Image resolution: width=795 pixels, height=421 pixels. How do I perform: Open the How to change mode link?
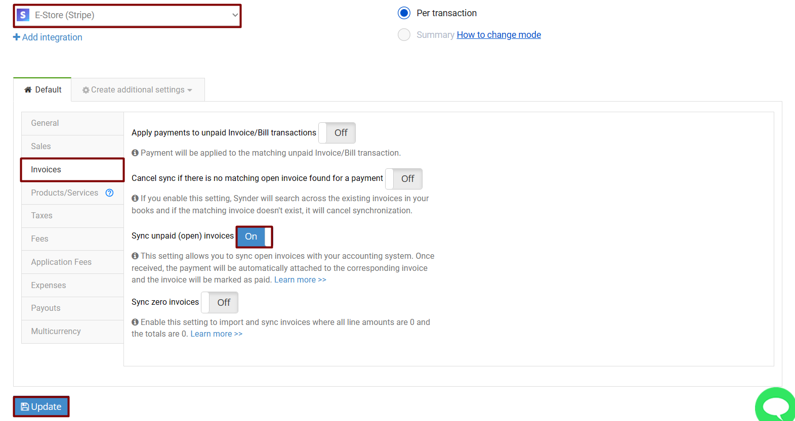499,35
